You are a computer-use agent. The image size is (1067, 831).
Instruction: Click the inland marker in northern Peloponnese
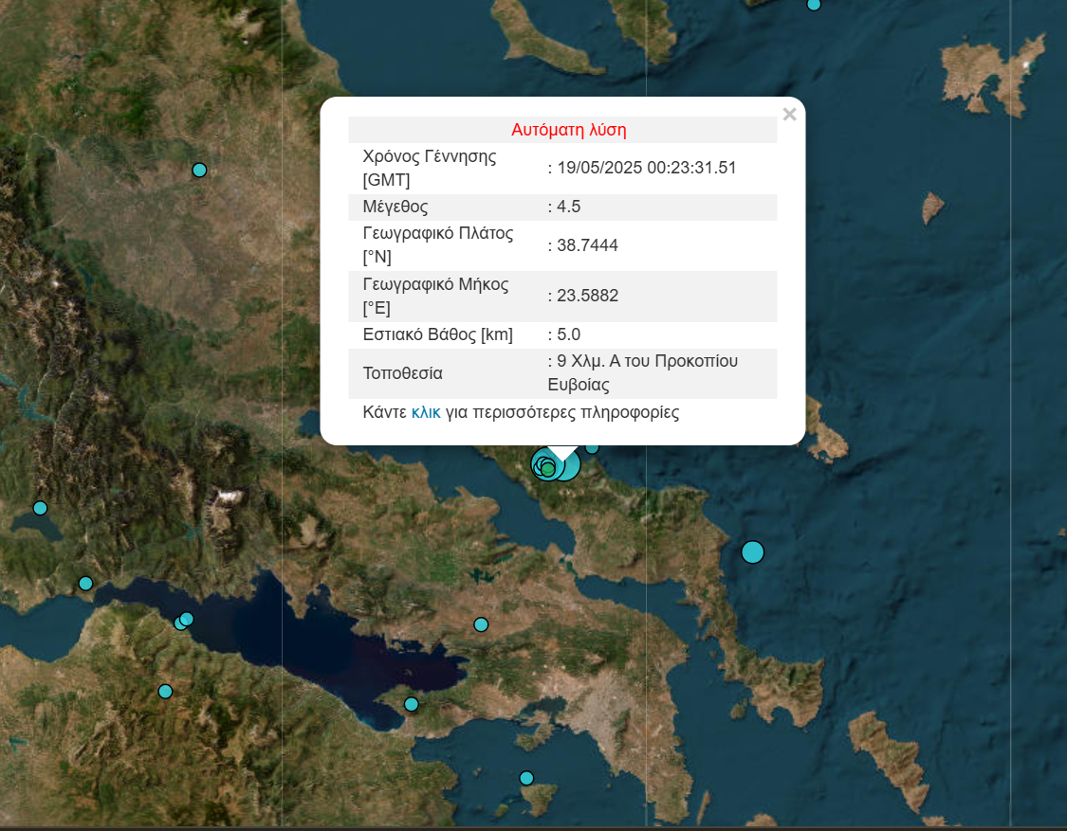point(165,692)
